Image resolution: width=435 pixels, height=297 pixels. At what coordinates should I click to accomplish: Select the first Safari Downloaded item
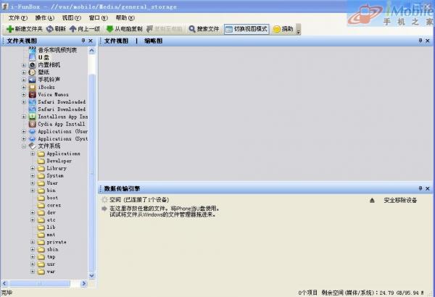pyautogui.click(x=62, y=101)
